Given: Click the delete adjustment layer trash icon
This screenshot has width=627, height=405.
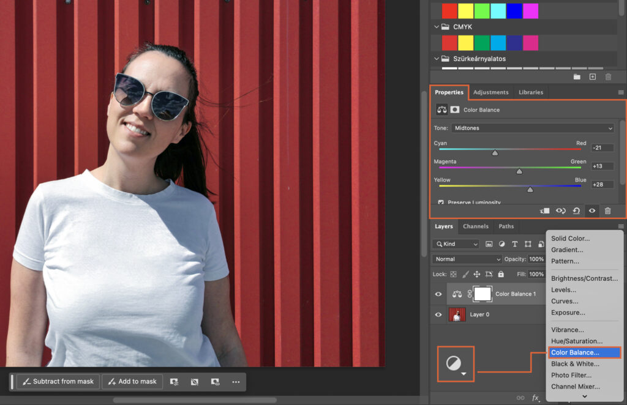Looking at the screenshot, I should click(607, 210).
